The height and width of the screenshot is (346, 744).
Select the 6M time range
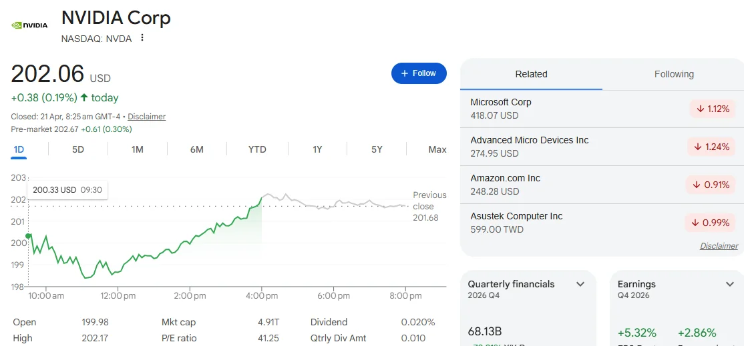pyautogui.click(x=196, y=149)
